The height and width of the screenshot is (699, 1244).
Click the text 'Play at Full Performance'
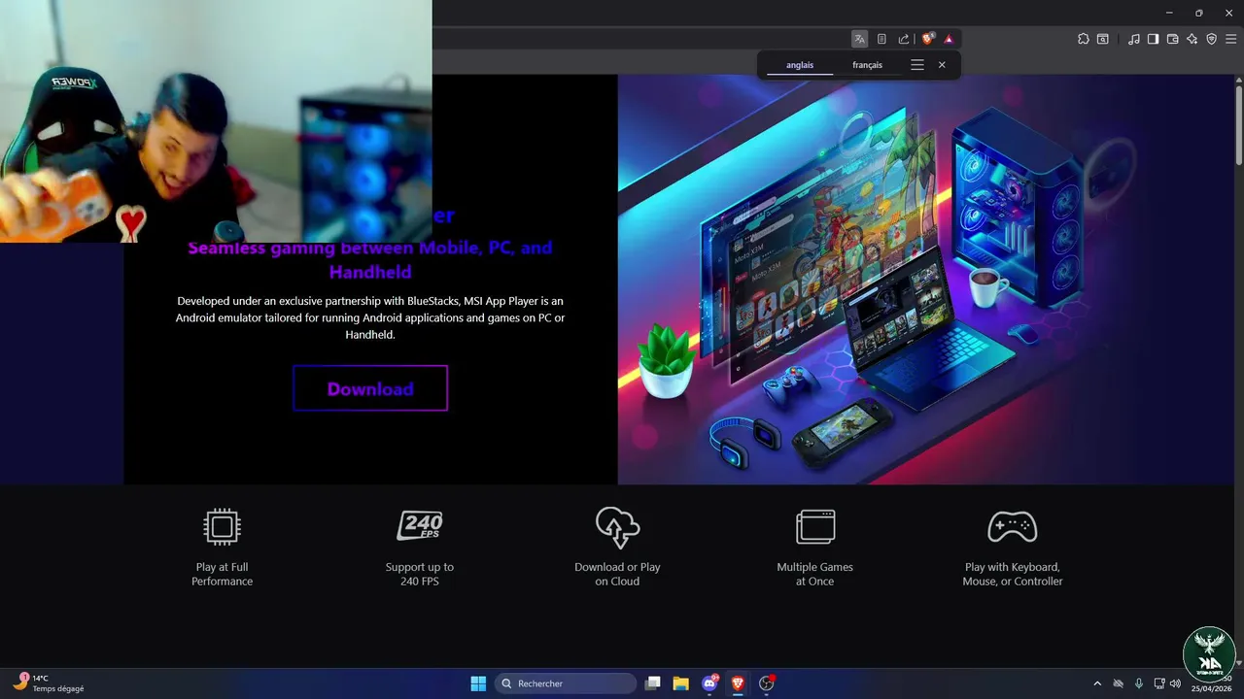coord(222,574)
